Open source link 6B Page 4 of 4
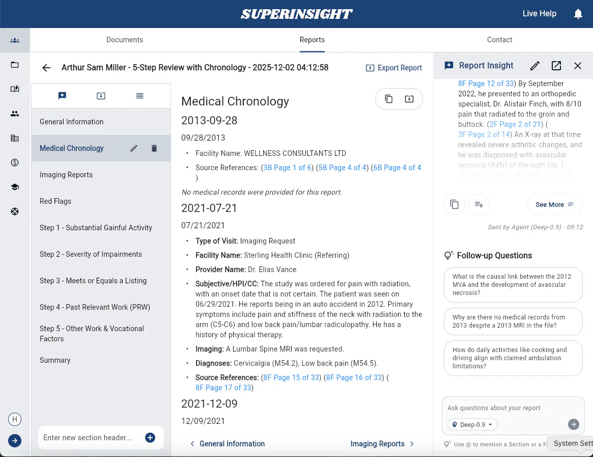Screen dimensions: 593x457 point(397,168)
